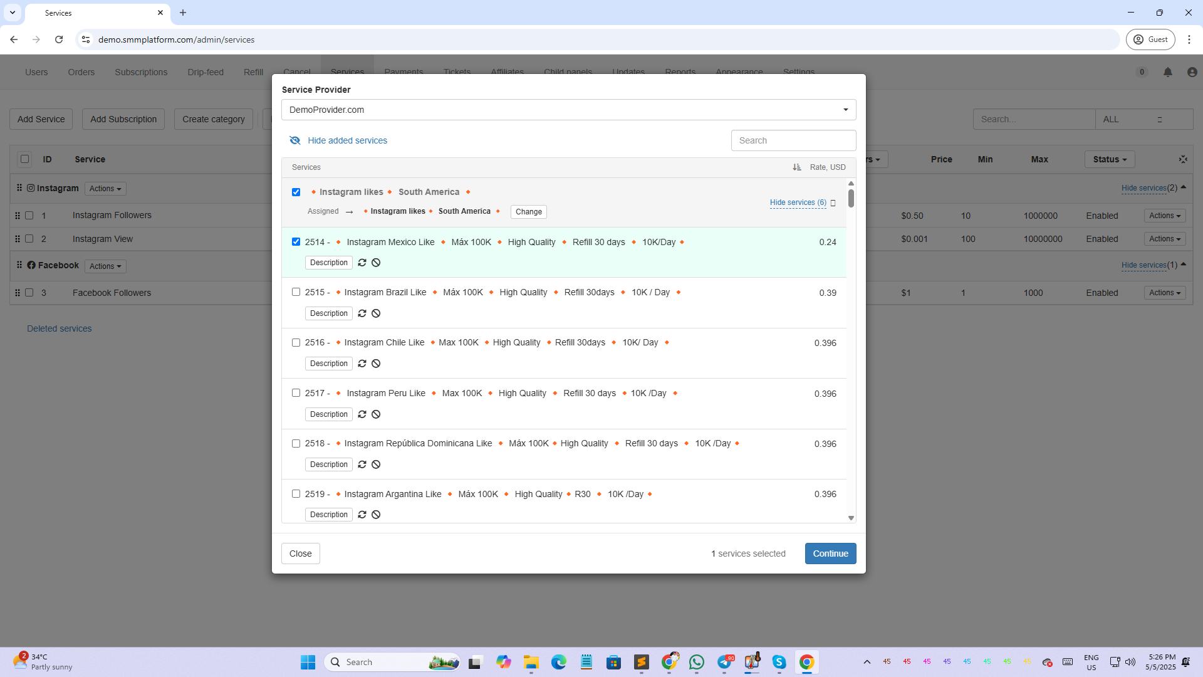Screen dimensions: 1203x677
Task: Open the Service Provider dropdown
Action: (x=568, y=110)
